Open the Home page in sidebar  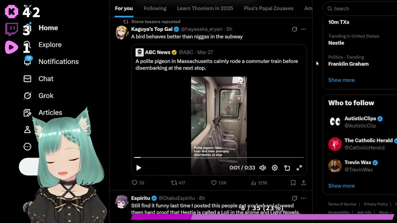pyautogui.click(x=48, y=28)
